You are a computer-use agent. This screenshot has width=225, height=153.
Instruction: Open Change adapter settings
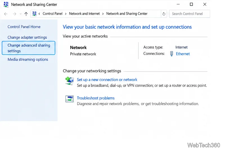[x=27, y=37]
